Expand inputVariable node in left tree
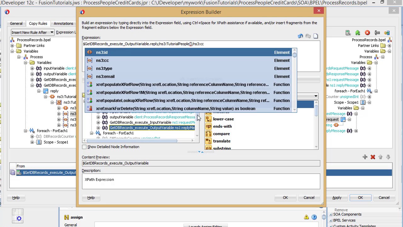The image size is (403, 227). pyautogui.click(x=32, y=68)
